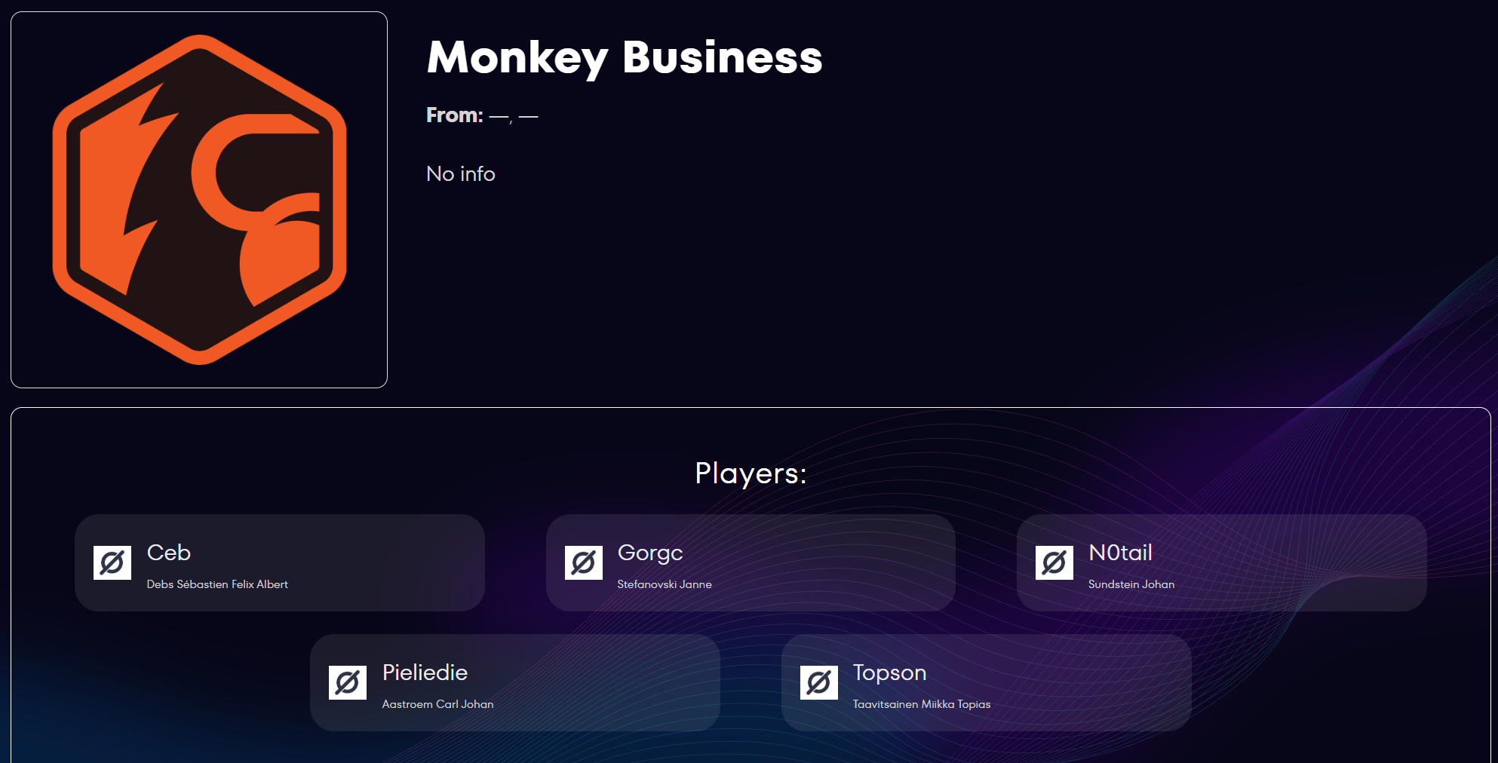Select the Pieliedie player nickname
The height and width of the screenshot is (763, 1498).
click(x=425, y=673)
